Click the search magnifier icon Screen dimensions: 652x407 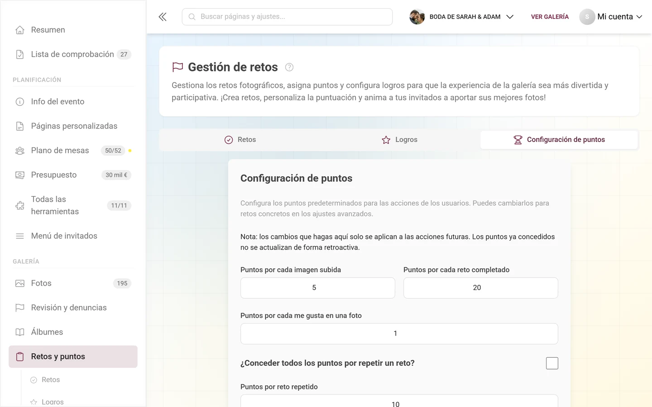192,17
